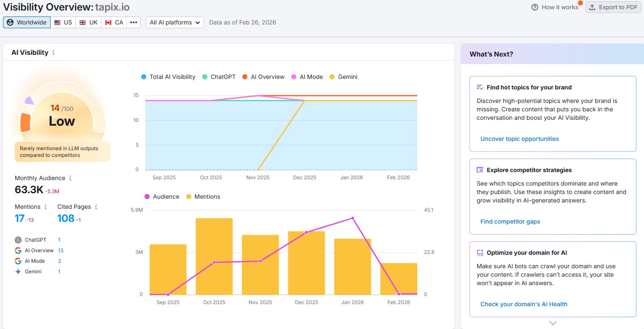Screen dimensions: 644x329
Task: Click the Google icon next to AI Mode
Action: click(18, 261)
